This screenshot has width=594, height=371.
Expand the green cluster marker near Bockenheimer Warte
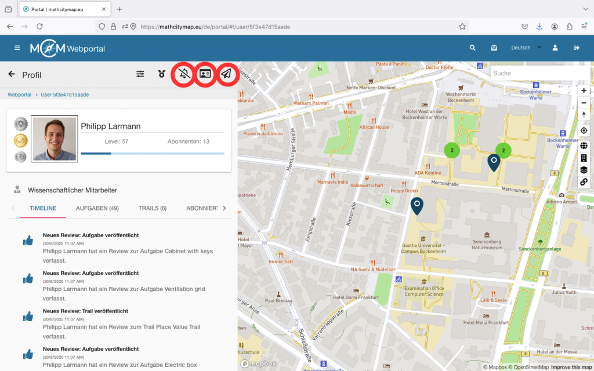tap(503, 150)
